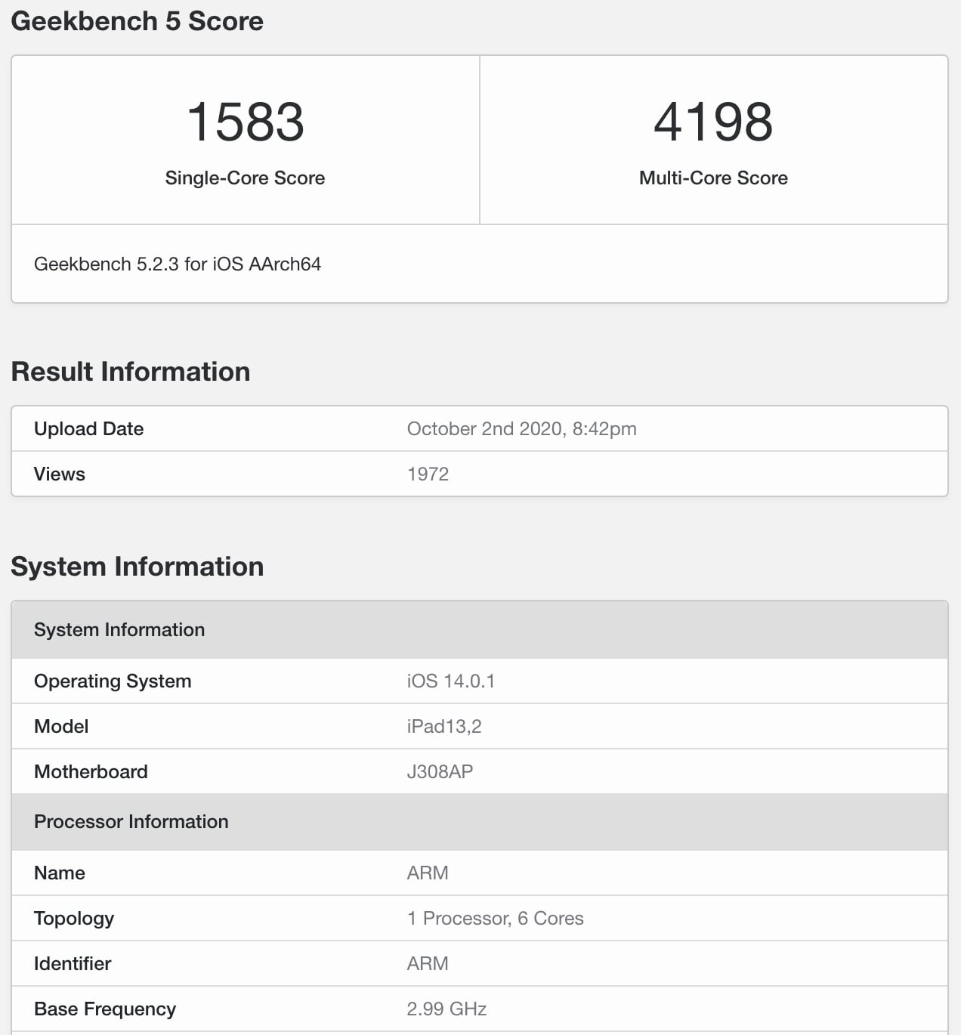Click the gray 'System Information' table header

pos(480,629)
